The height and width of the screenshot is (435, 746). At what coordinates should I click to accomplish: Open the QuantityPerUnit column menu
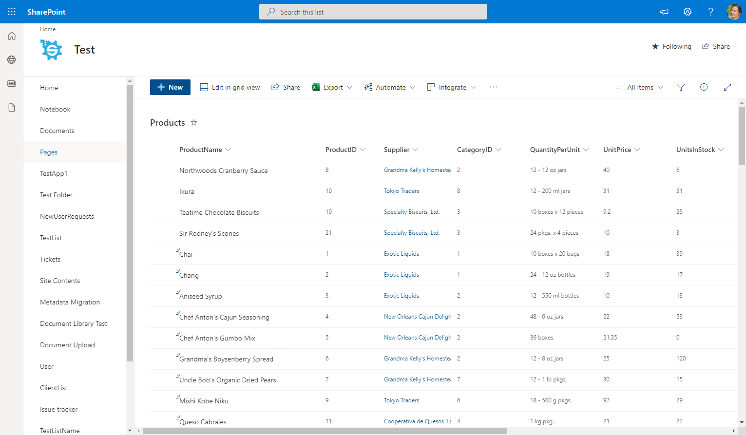(x=559, y=150)
